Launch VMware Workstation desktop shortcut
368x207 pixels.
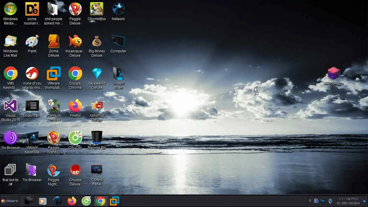53,78
